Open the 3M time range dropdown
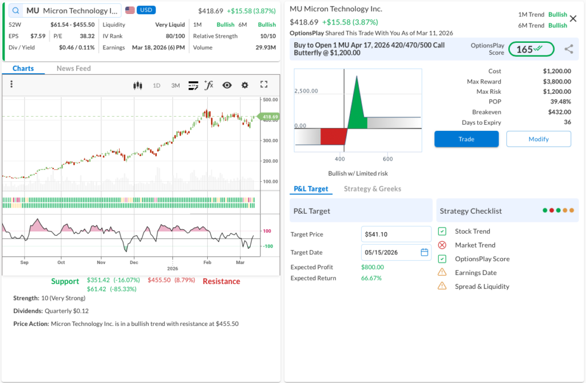586x383 pixels. click(175, 85)
